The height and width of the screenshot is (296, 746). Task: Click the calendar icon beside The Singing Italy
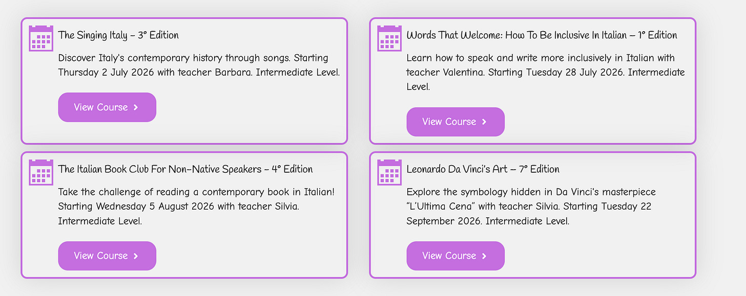[x=41, y=38]
